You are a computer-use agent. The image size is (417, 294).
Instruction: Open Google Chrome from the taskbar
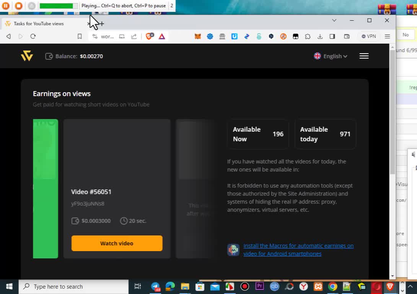[332, 287]
